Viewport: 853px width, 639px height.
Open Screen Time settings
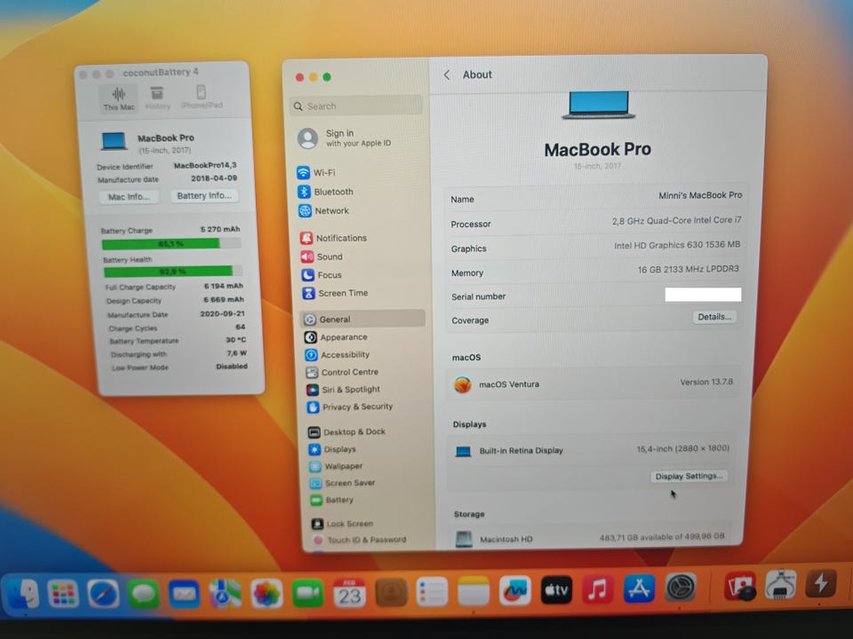335,294
